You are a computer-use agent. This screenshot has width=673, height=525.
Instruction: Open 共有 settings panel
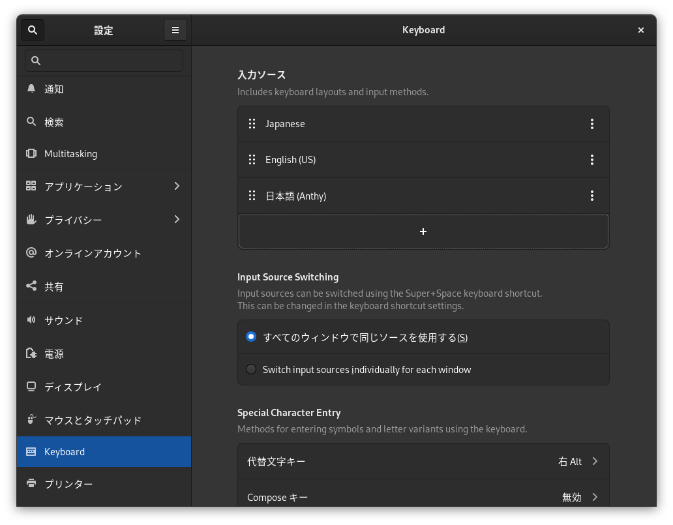pyautogui.click(x=104, y=286)
